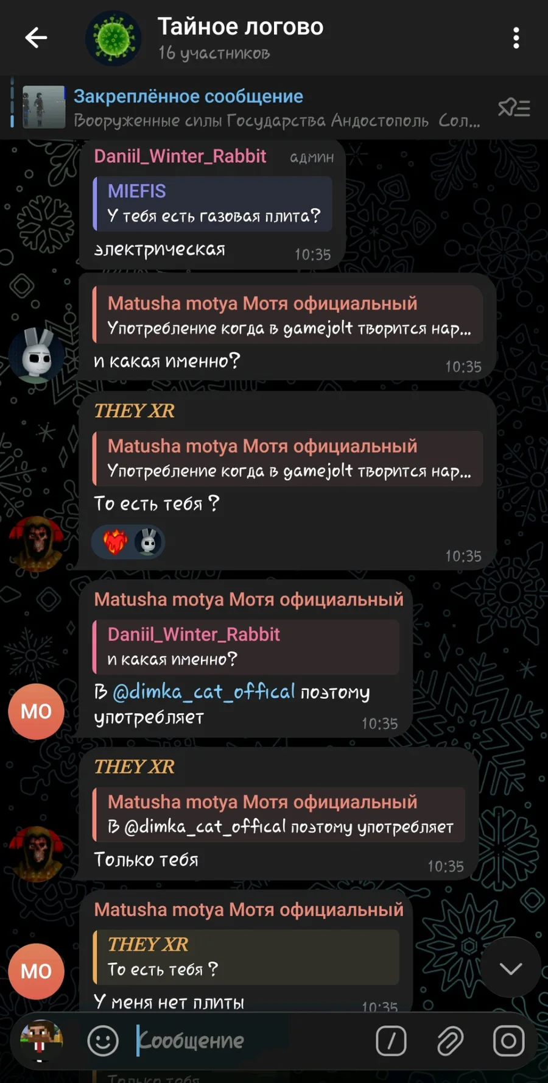
Task: Tap the slash bot commands icon
Action: tap(391, 1040)
